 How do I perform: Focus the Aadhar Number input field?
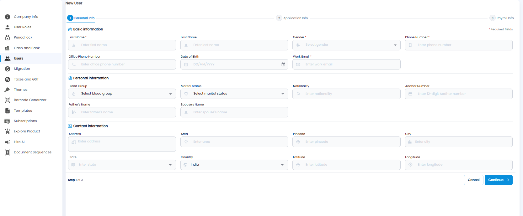coord(459,94)
